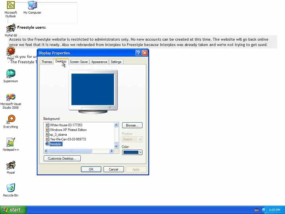
Task: Click background list scroll down arrow
Action: (116, 146)
